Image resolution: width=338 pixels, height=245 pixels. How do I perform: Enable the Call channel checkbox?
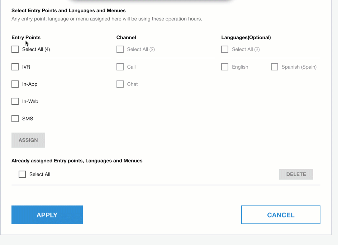[120, 66]
